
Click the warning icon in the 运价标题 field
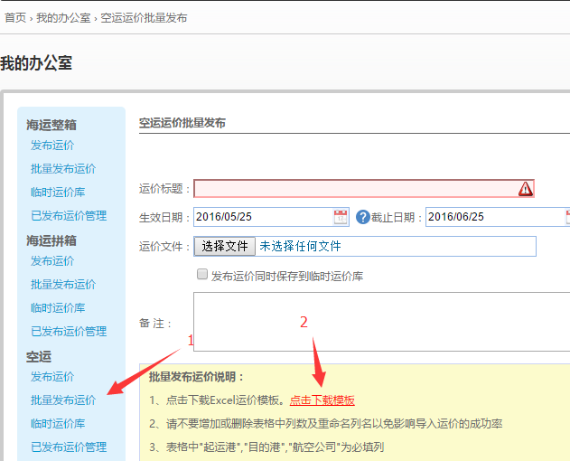[525, 189]
